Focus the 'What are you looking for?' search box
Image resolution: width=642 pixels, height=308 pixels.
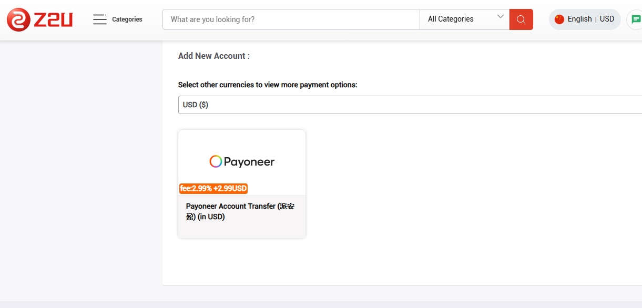tap(291, 19)
